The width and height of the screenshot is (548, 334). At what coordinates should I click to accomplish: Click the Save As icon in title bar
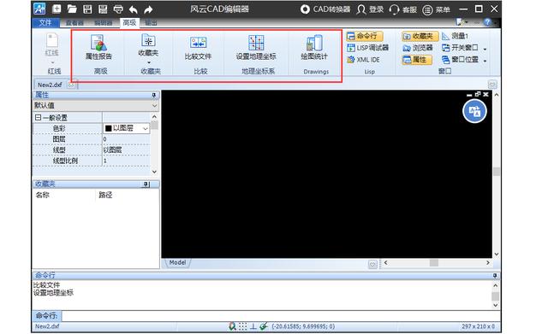103,9
